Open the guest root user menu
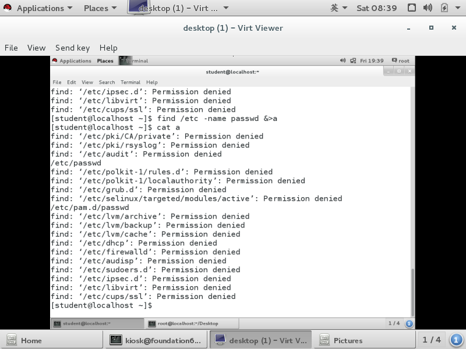The image size is (466, 349). (x=401, y=60)
